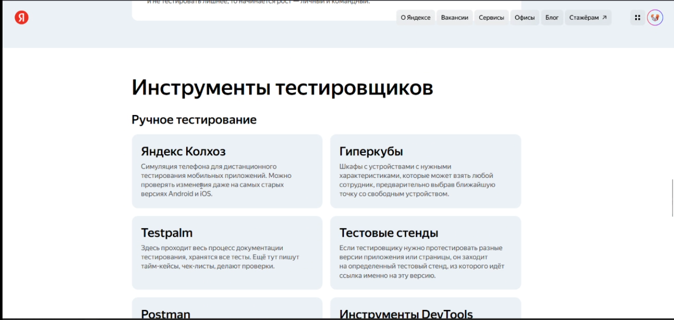Visit the Блог page
The height and width of the screenshot is (320, 674).
point(552,18)
